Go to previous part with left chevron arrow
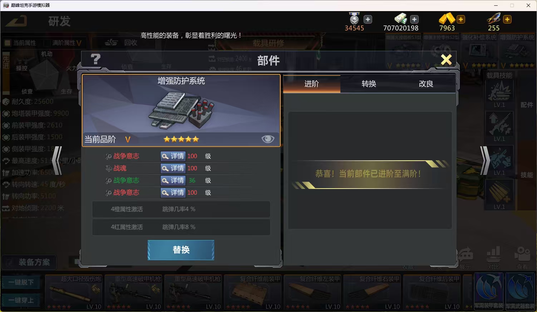 [57, 161]
